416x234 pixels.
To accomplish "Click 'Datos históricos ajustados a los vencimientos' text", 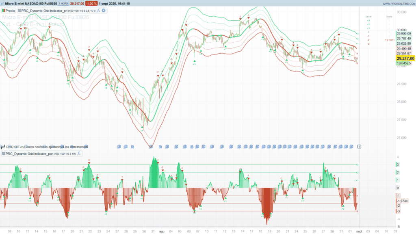I will click(56, 147).
